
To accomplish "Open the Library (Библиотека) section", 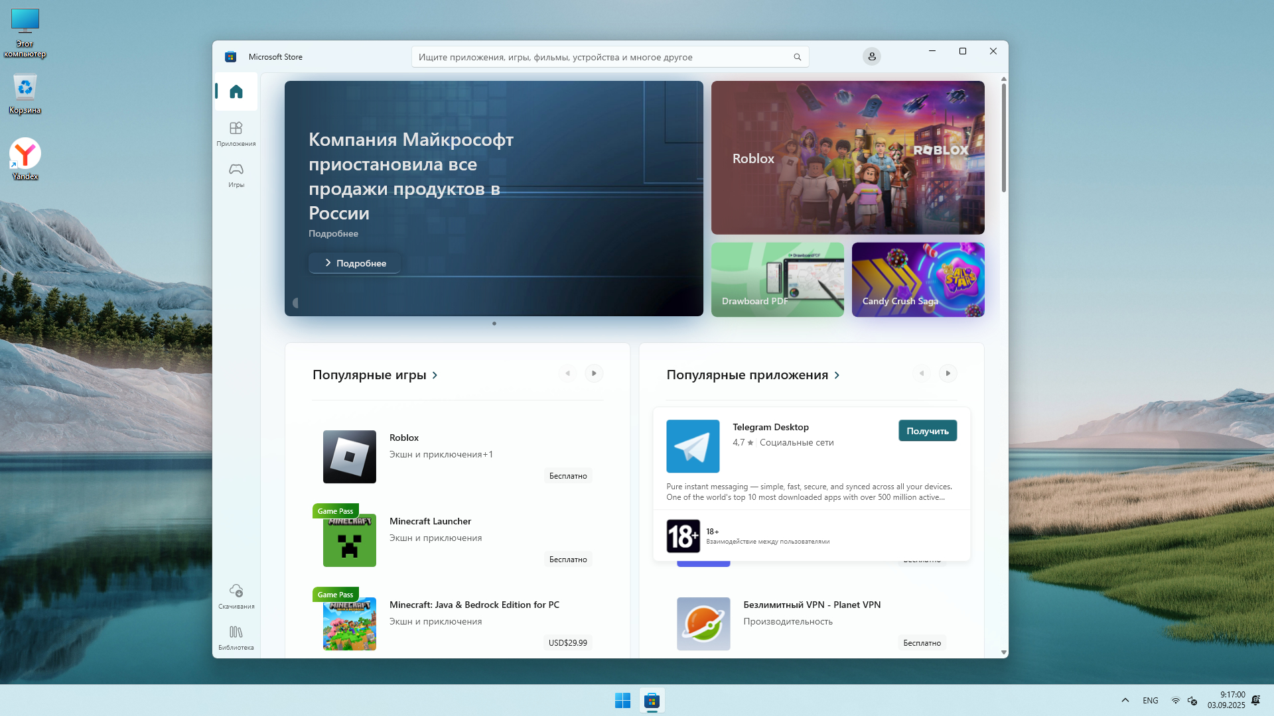I will pos(236,637).
